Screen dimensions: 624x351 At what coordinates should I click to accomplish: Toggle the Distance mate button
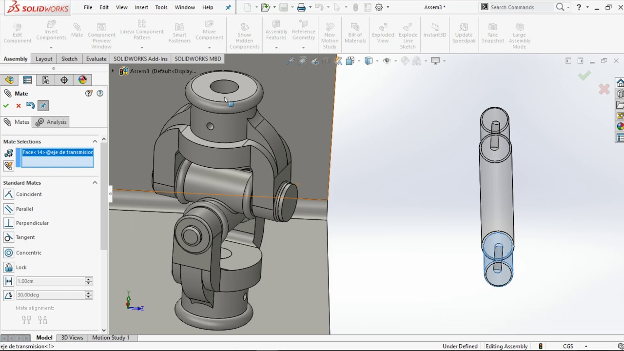coord(8,281)
